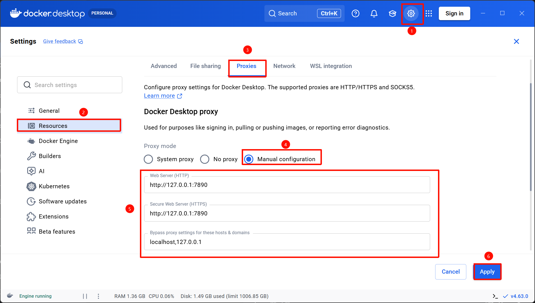This screenshot has height=303, width=535.
Task: Click the Disk usage status text
Action: point(224,296)
